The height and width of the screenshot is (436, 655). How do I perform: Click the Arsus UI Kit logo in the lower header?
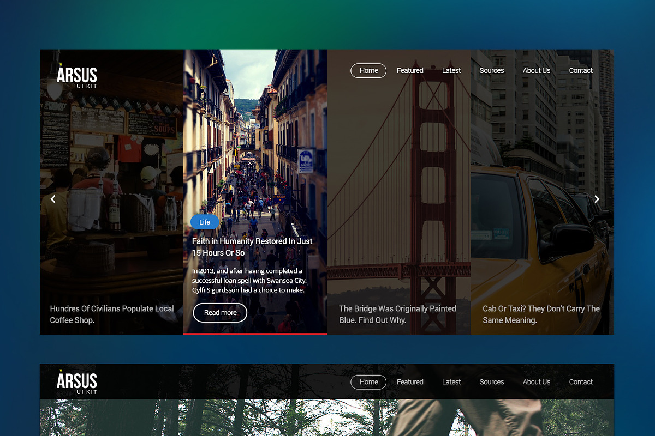[x=77, y=381]
